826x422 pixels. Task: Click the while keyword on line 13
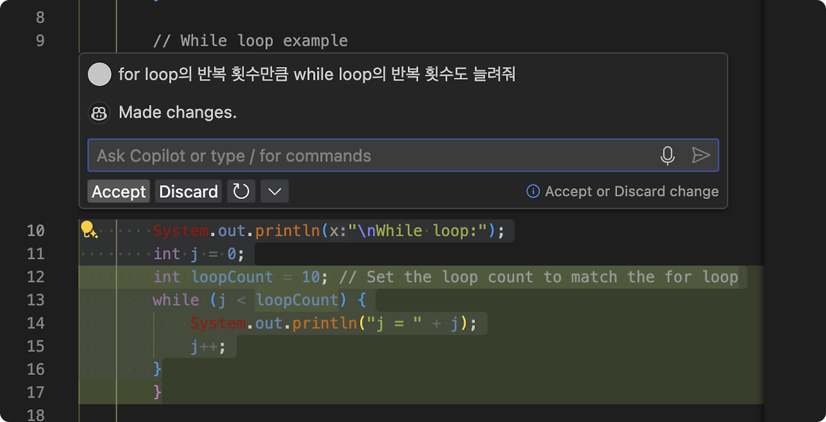[x=176, y=300]
